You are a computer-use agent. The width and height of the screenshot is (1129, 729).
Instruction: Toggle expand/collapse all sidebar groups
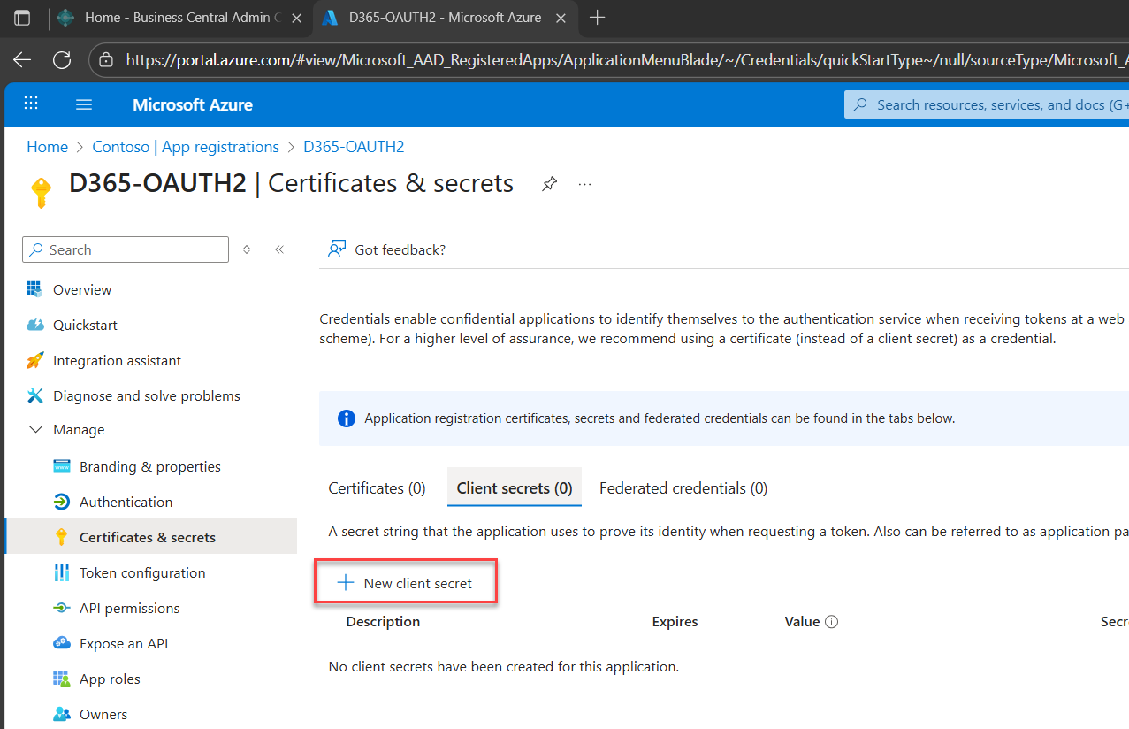247,249
